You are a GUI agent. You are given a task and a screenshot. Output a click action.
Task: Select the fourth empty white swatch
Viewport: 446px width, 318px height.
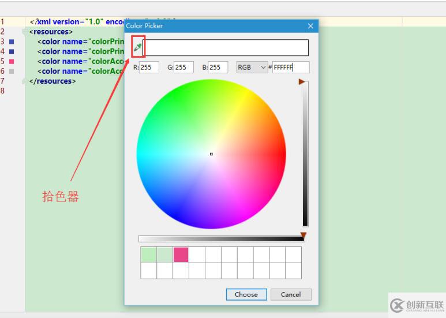(197, 255)
